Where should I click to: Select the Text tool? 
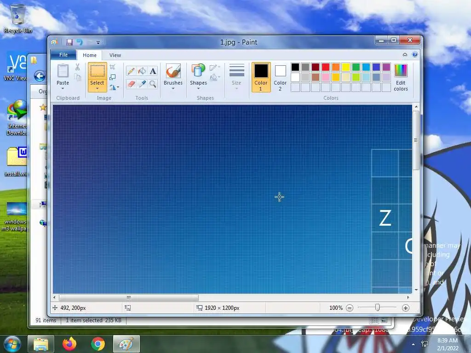(x=153, y=71)
